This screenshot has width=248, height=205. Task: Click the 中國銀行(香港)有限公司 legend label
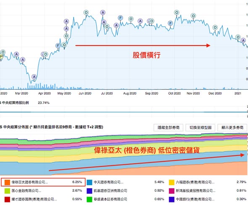pos(195,199)
